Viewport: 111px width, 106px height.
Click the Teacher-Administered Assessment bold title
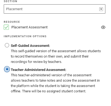coord(39,70)
